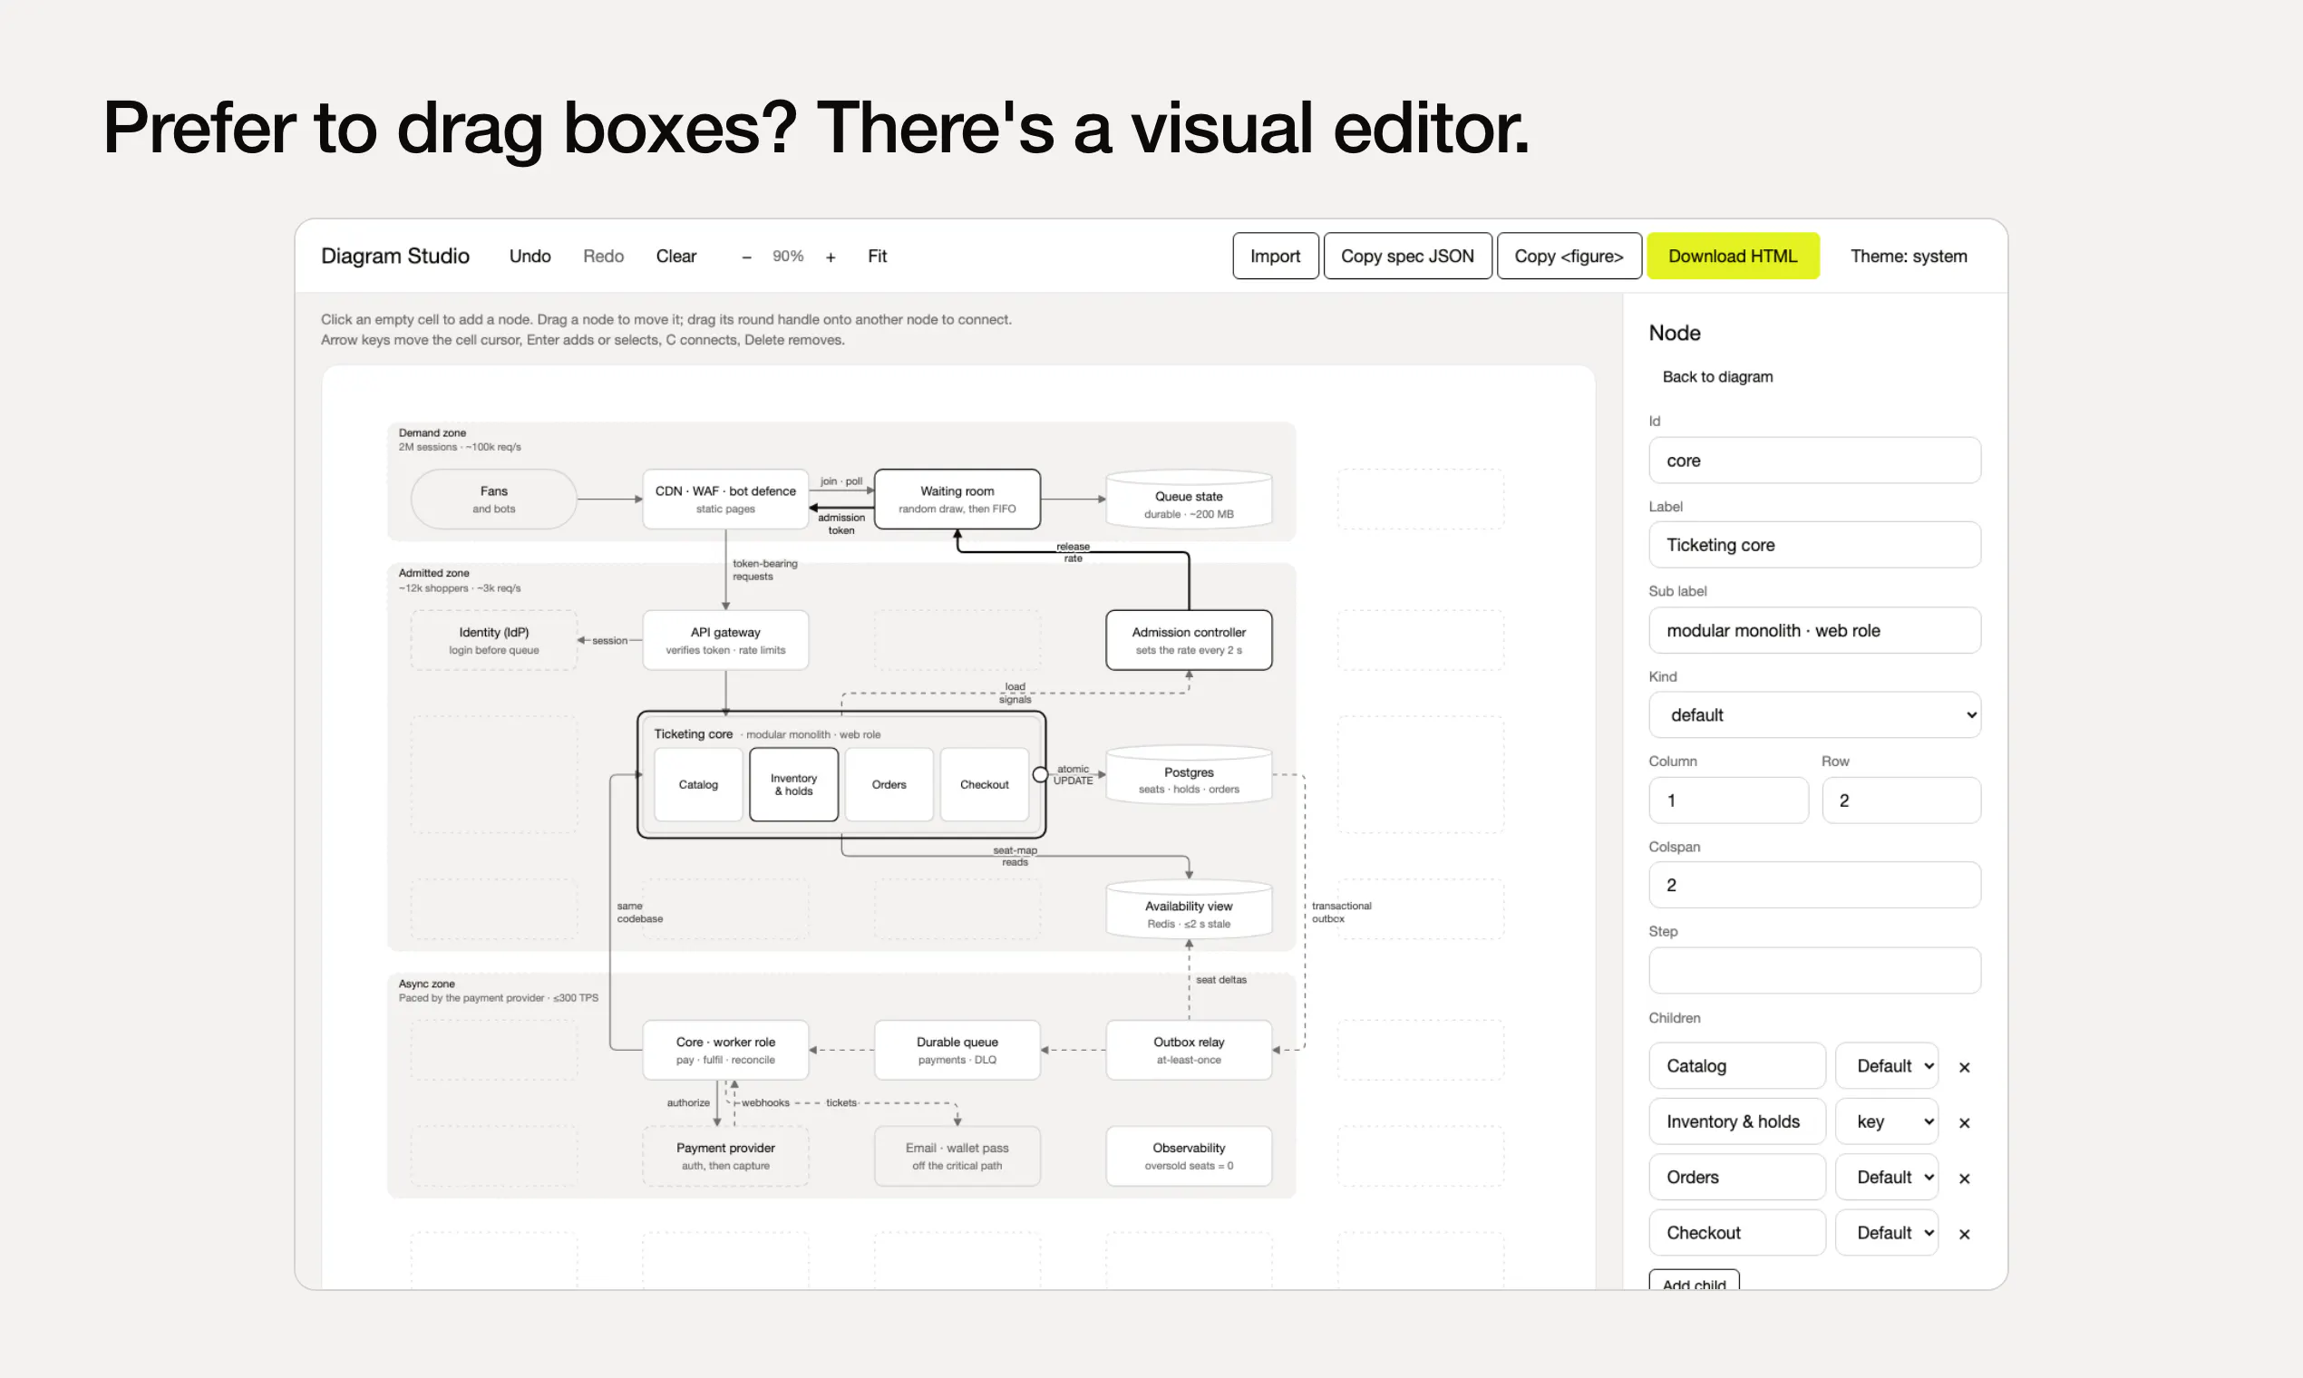Toggle the Theme: system setting
2303x1378 pixels.
coord(1909,257)
